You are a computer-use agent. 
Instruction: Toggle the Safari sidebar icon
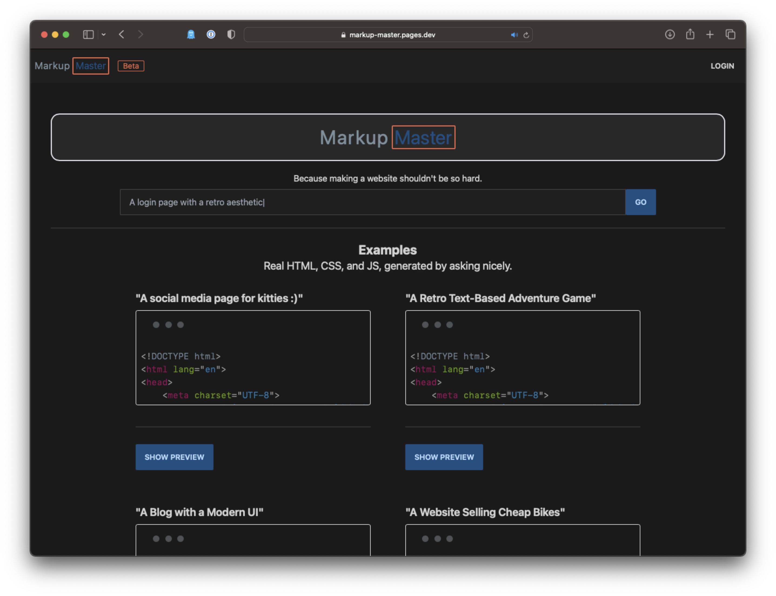[88, 34]
